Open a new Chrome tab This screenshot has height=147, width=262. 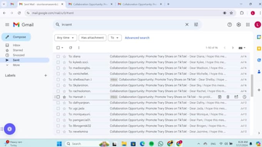point(168,4)
